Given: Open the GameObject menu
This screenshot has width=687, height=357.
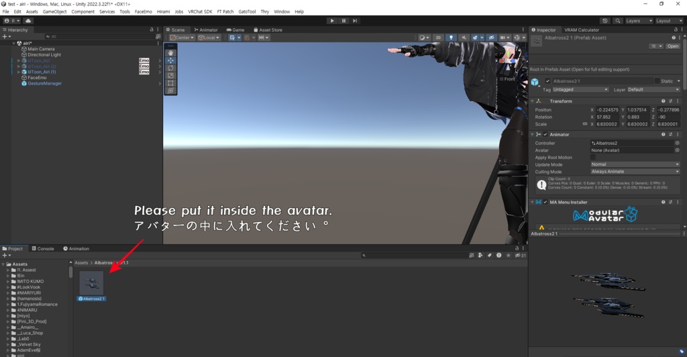Looking at the screenshot, I should pos(55,12).
